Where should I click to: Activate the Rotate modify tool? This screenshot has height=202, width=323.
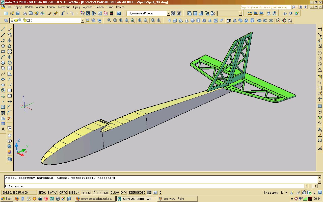10,63
